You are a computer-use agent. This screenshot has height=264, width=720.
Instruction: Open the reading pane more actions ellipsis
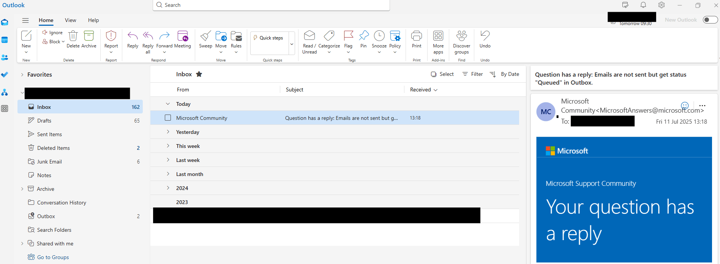pos(702,106)
